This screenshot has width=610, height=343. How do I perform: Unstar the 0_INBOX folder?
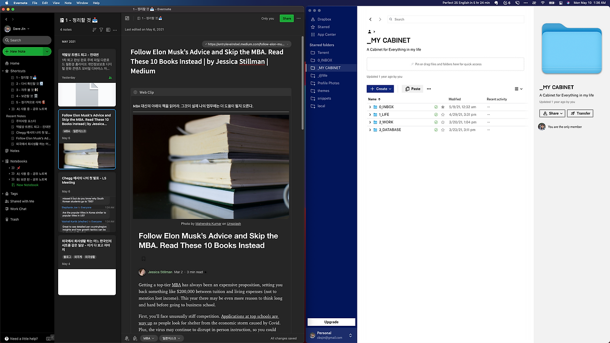(443, 107)
